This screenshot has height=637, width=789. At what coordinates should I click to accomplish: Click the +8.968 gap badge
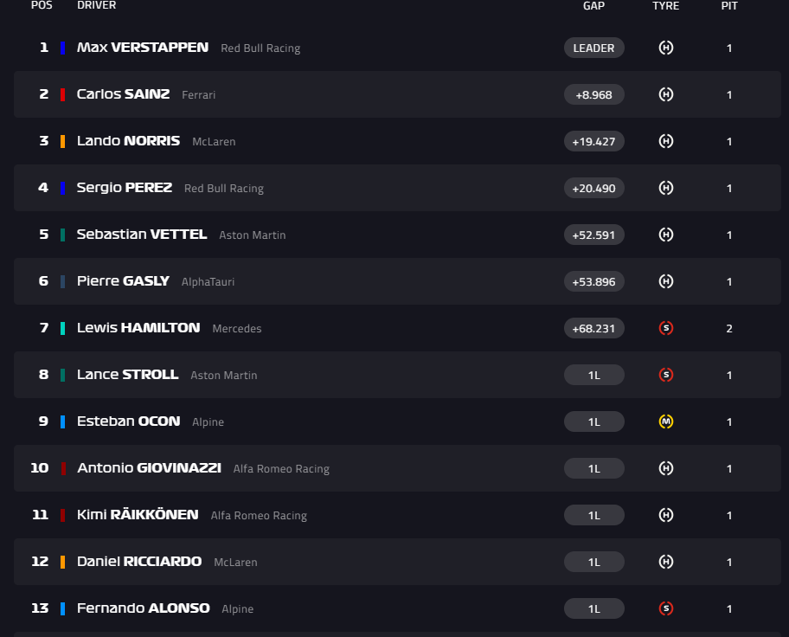(x=593, y=94)
